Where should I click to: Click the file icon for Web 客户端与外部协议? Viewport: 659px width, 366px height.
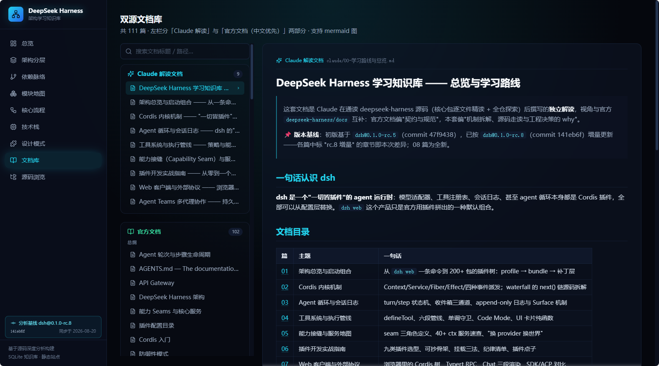pos(133,187)
